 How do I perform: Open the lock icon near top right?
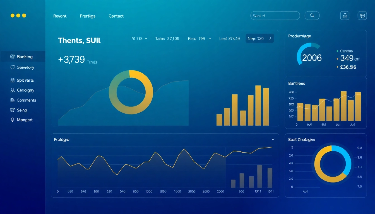345,16
